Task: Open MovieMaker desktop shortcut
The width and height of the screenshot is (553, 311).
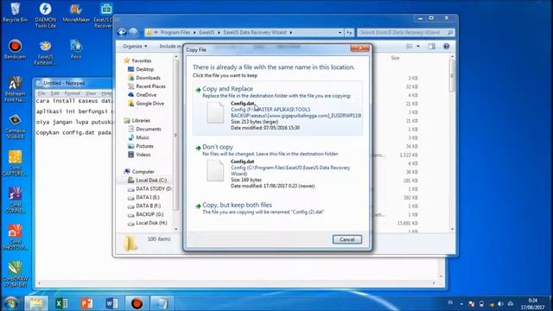Action: [76, 12]
